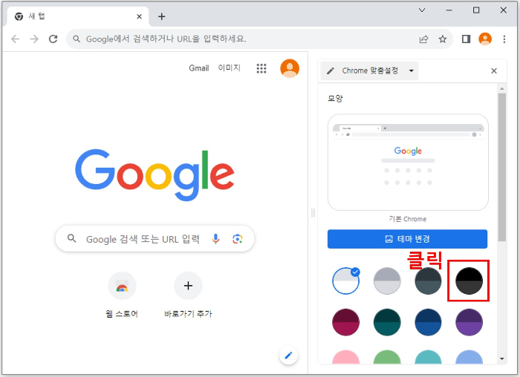Open the profile avatar in Chrome toolbar
520x377 pixels.
pyautogui.click(x=485, y=39)
